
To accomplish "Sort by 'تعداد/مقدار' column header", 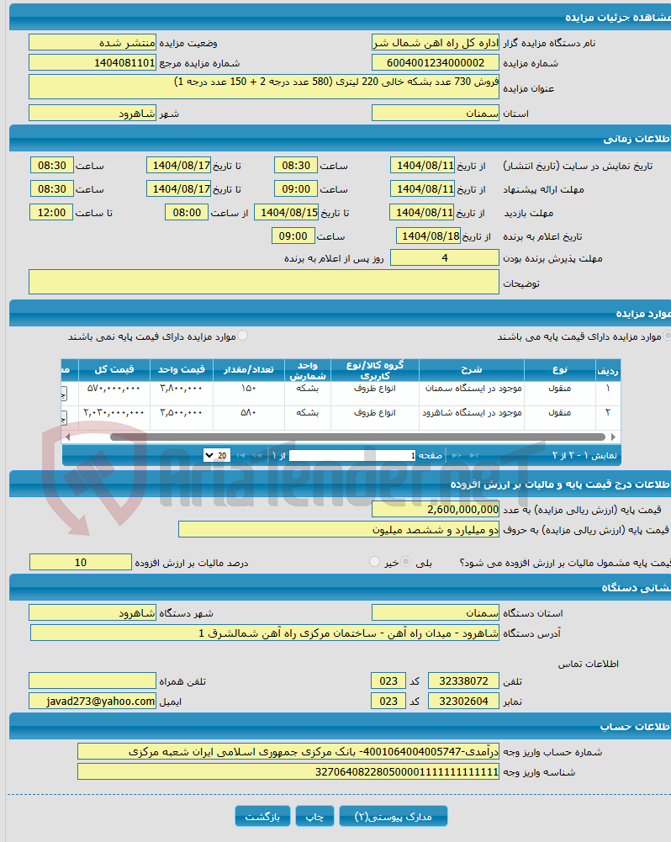I will click(249, 370).
